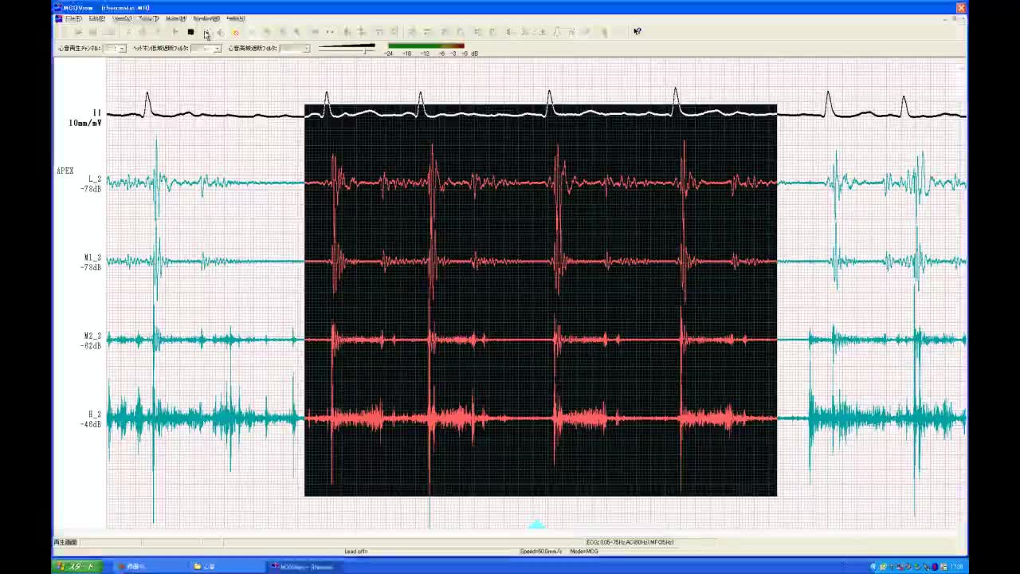The image size is (1020, 574).
Task: Open the Edit menu
Action: pyautogui.click(x=97, y=18)
